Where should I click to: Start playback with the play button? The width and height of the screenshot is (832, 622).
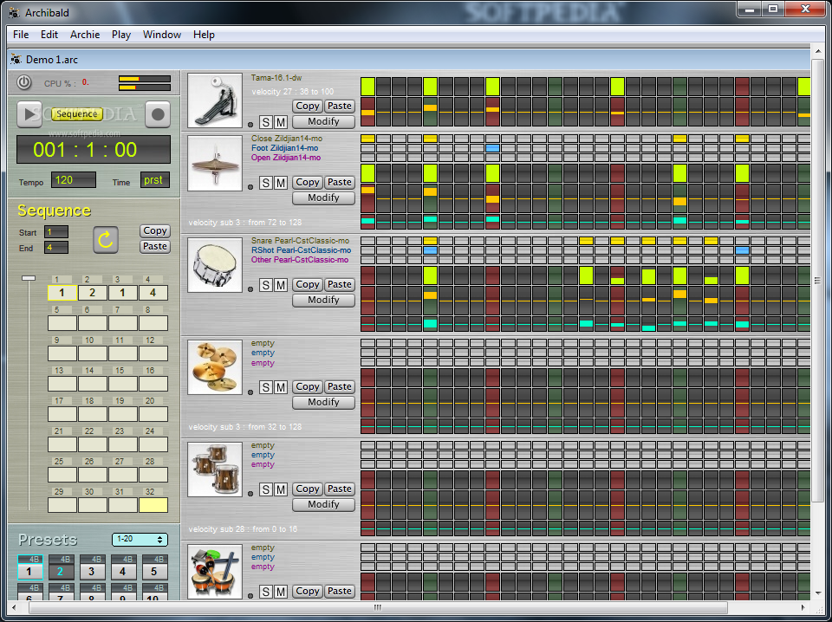29,114
